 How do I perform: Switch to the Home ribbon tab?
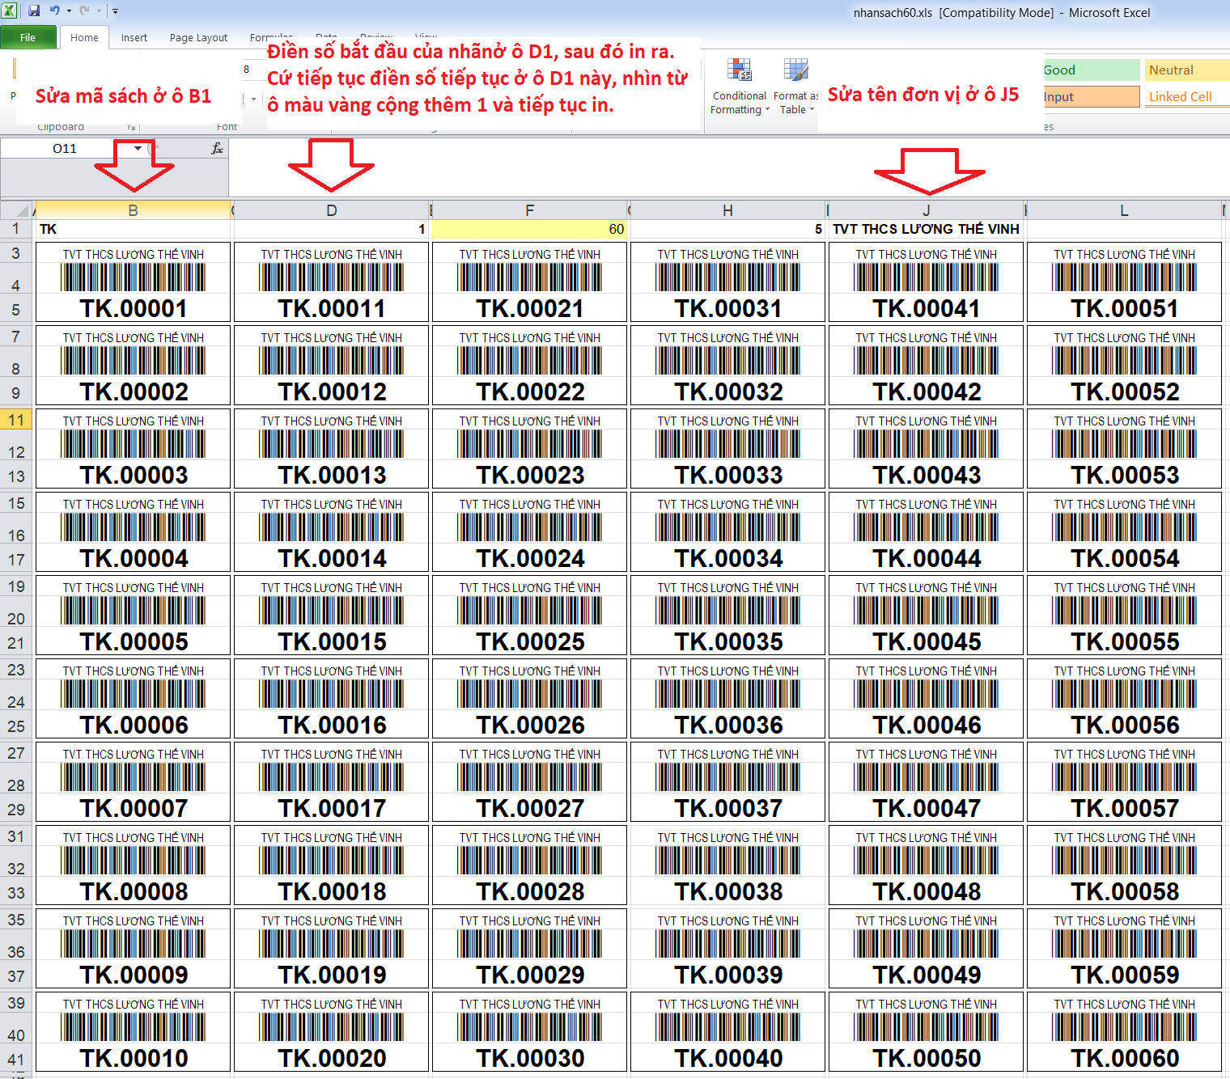point(84,37)
